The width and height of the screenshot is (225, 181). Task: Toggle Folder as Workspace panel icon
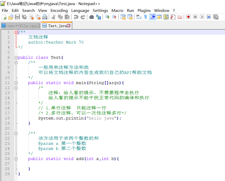[x=180, y=17]
